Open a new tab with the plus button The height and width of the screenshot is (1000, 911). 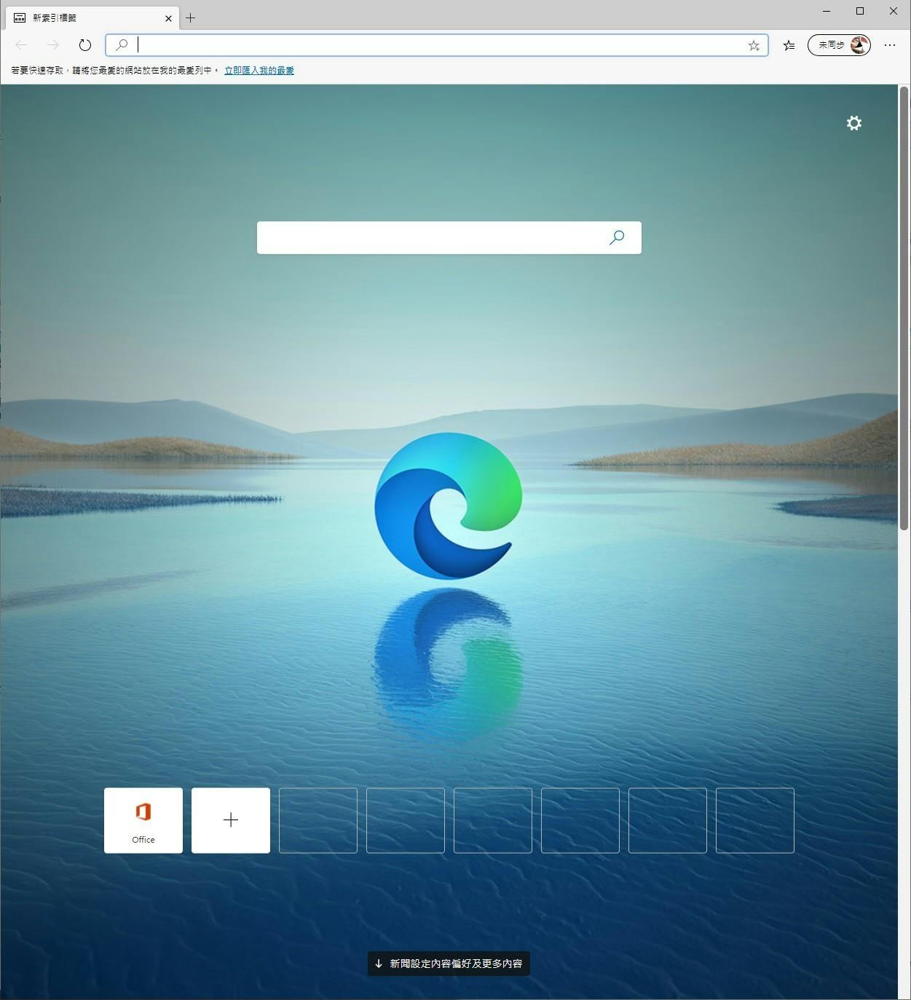click(190, 18)
